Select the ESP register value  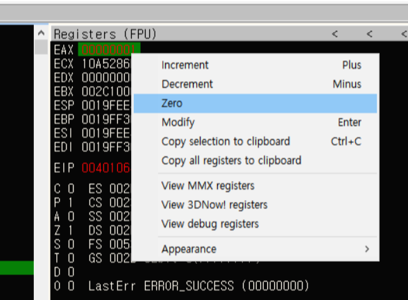[x=106, y=106]
